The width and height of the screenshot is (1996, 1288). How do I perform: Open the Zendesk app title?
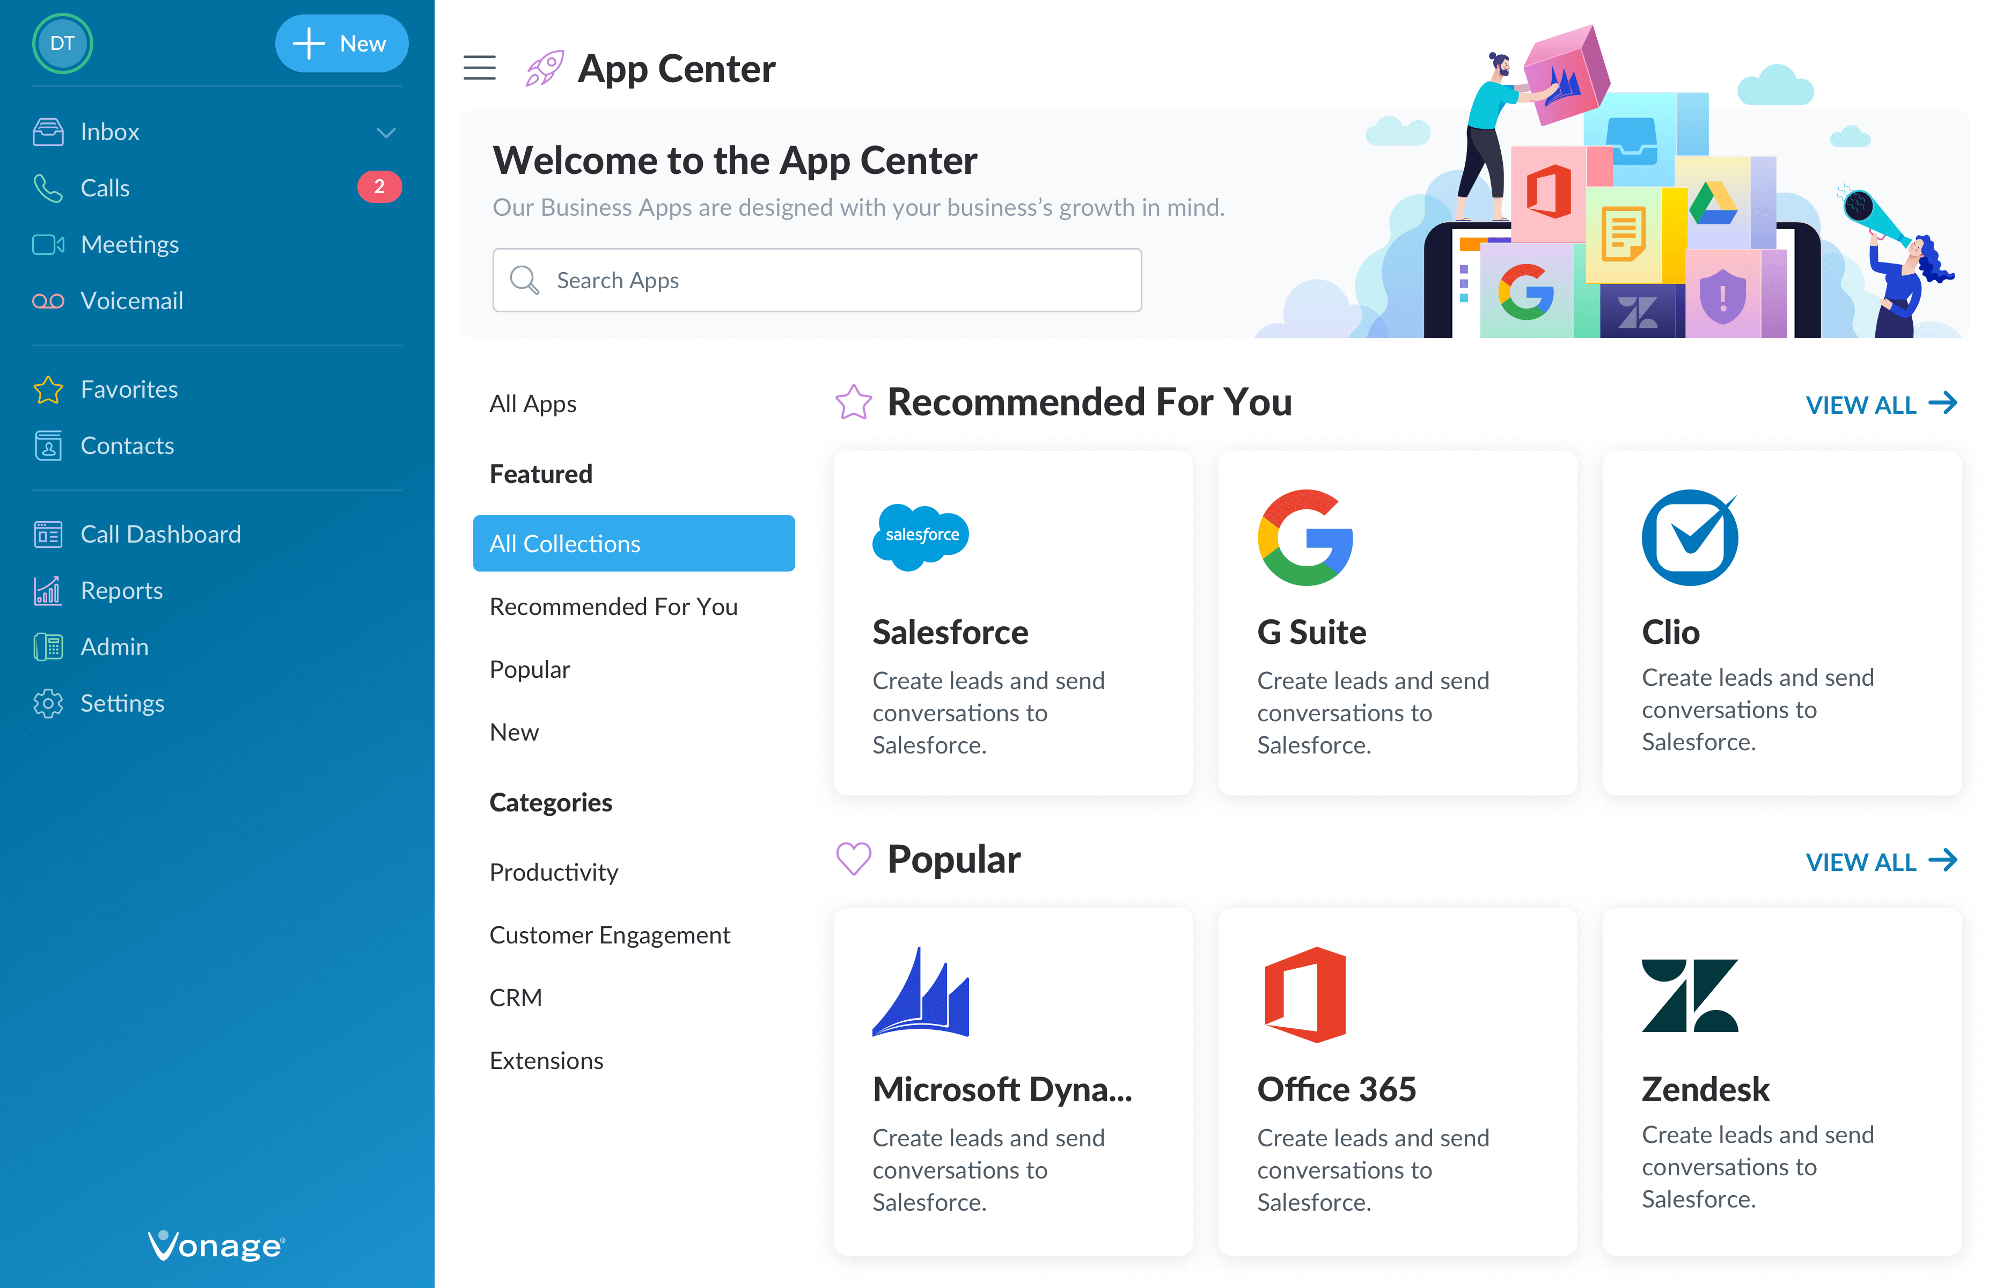tap(1705, 1090)
